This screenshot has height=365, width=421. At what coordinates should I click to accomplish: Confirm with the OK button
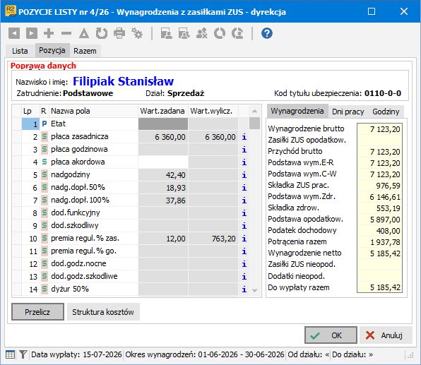pyautogui.click(x=331, y=335)
